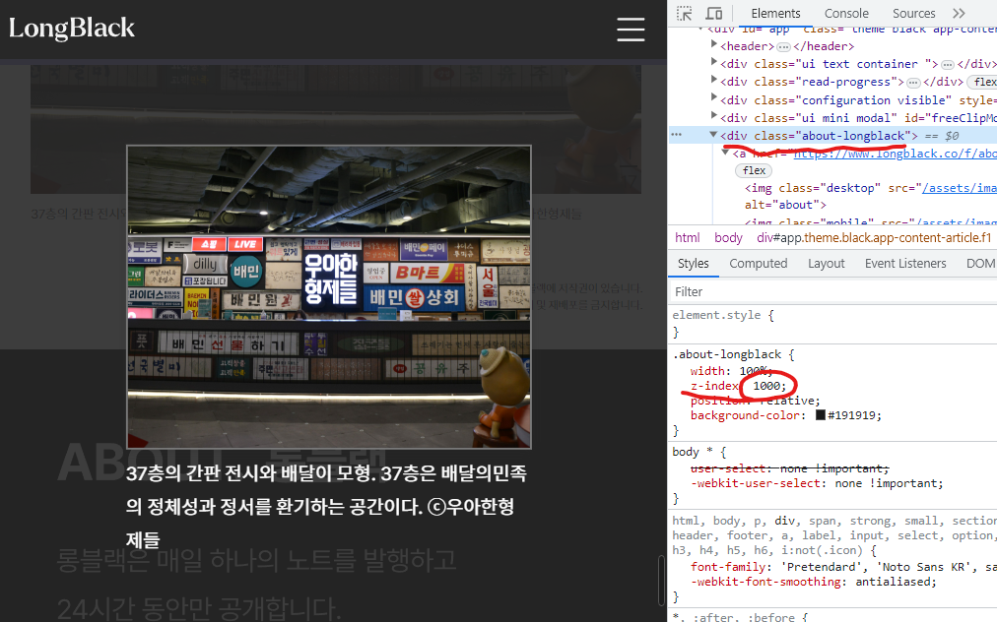This screenshot has width=997, height=622.
Task: Edit the position relative value
Action: coord(787,401)
